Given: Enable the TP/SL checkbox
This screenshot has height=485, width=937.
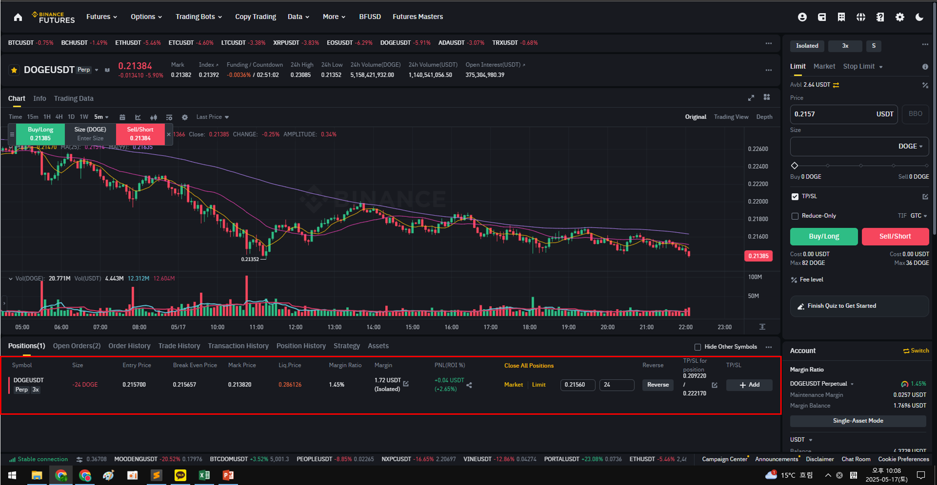Looking at the screenshot, I should click(x=795, y=197).
